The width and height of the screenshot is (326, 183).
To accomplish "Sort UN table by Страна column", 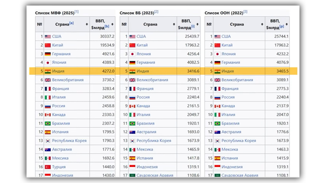I will [262, 24].
